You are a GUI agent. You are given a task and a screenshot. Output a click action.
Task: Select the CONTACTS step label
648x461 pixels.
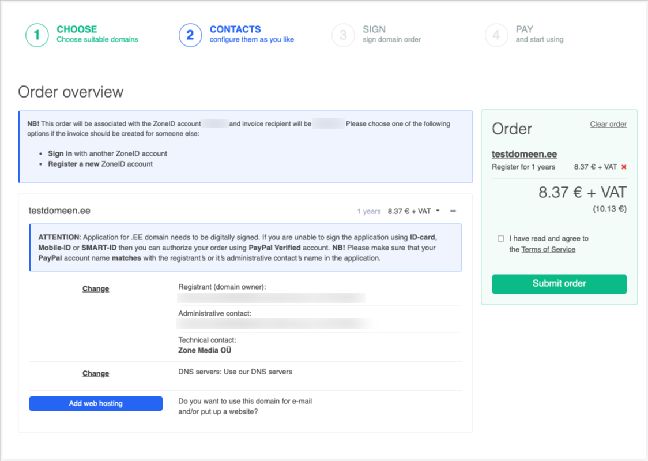coord(235,29)
